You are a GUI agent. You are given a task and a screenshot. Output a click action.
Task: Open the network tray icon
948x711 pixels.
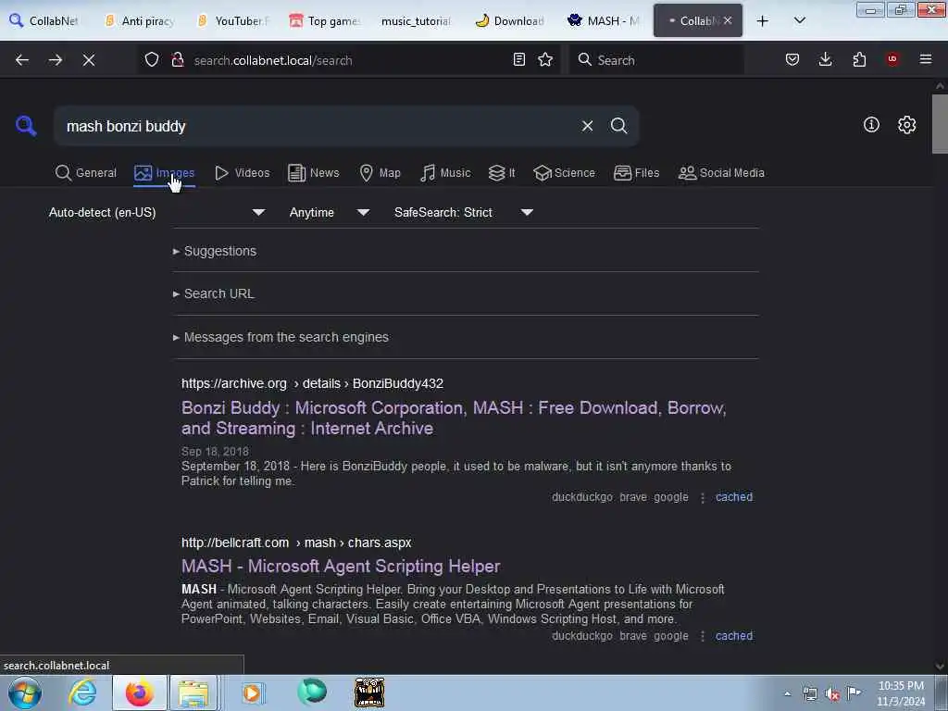click(809, 694)
